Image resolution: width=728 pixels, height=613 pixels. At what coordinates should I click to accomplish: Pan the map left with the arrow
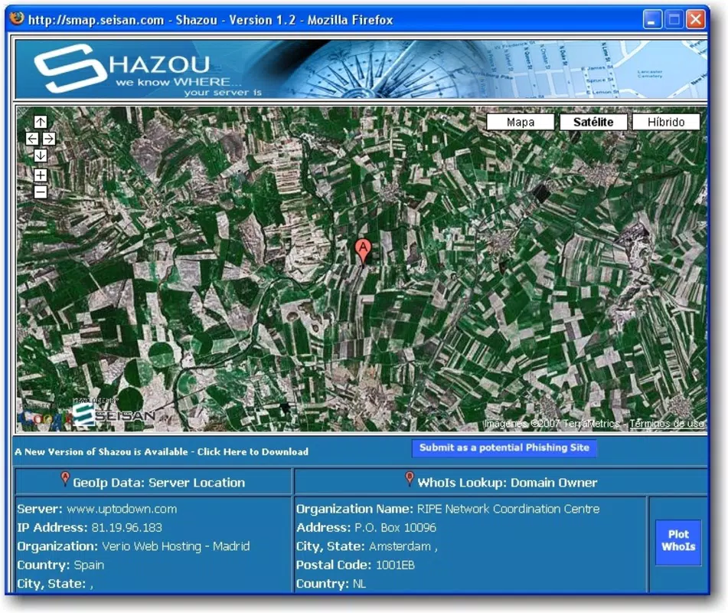coord(32,139)
